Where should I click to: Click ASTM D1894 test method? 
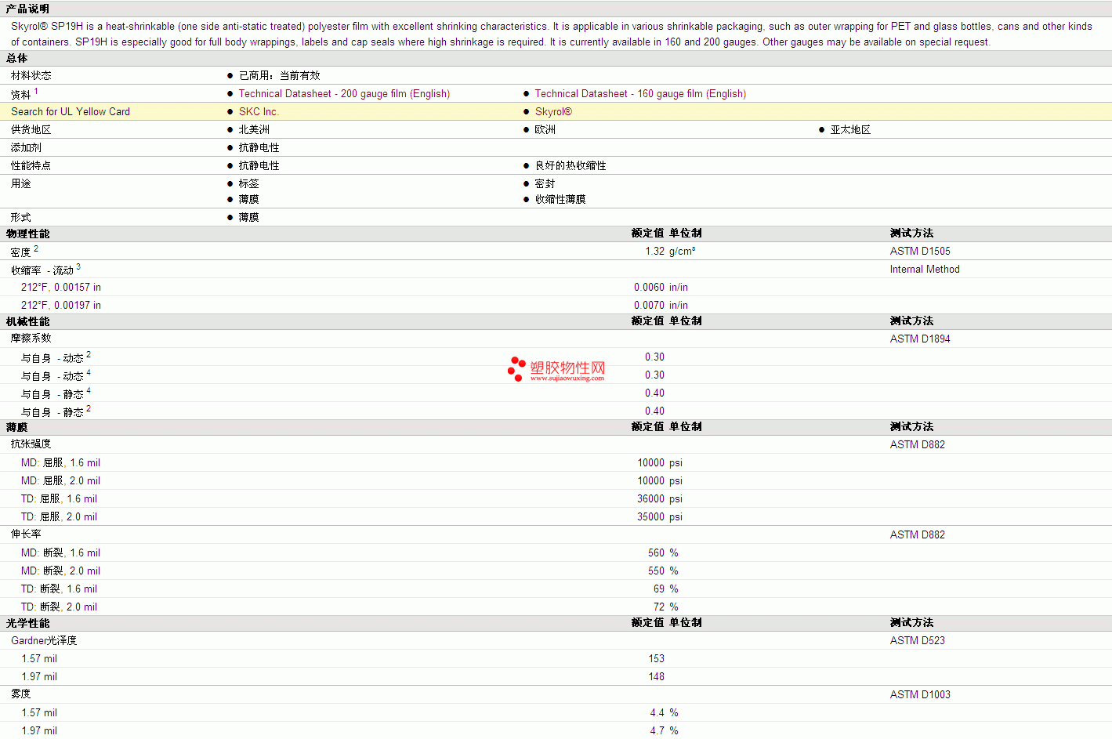(x=920, y=339)
